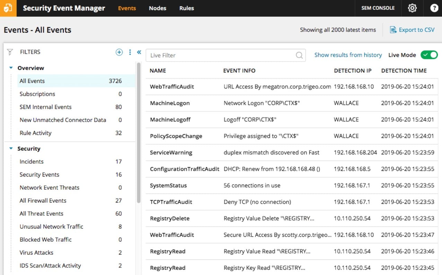
Task: Add a new filter with plus icon
Action: pos(119,52)
